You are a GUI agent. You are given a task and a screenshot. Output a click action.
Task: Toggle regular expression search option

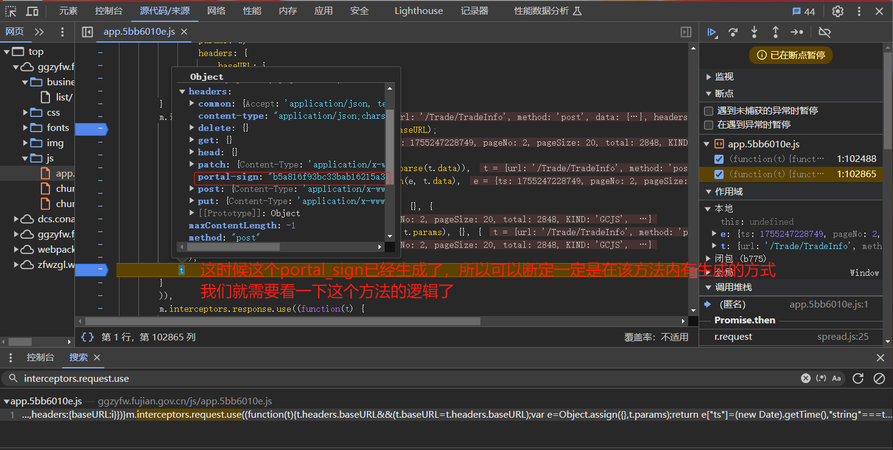821,378
